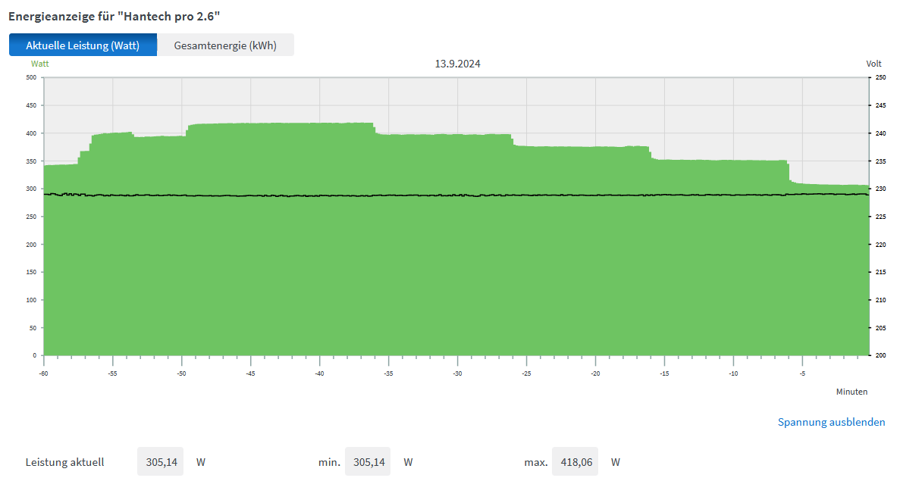Click the -30 tick on minutes axis
Viewport: 900px width, 478px height.
tap(457, 373)
